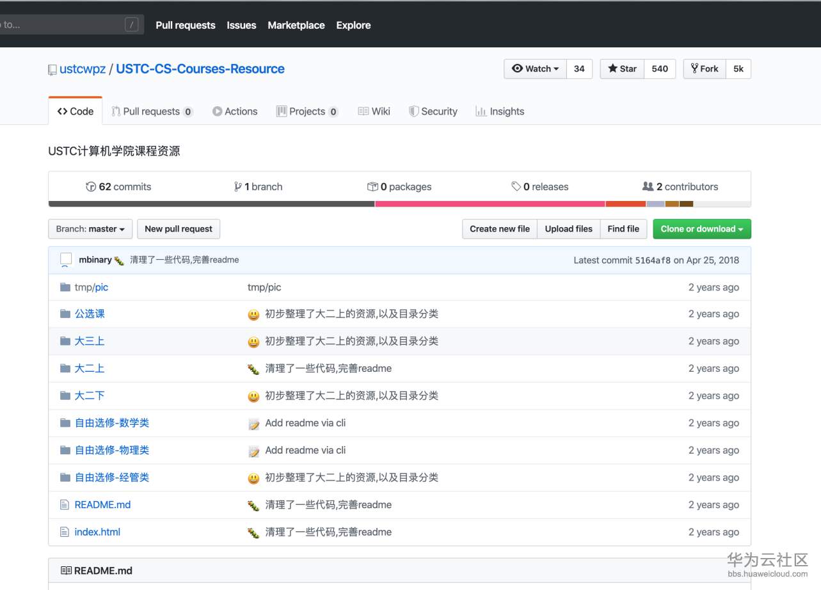Click the folder icon beside 公选课
The height and width of the screenshot is (590, 821).
tap(65, 314)
